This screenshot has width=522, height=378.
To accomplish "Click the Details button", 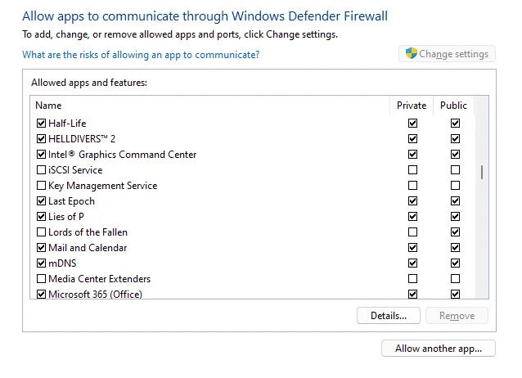I will click(x=388, y=315).
